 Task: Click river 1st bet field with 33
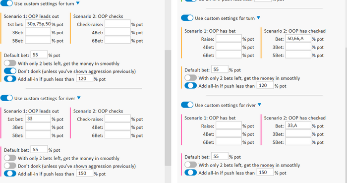(38, 119)
